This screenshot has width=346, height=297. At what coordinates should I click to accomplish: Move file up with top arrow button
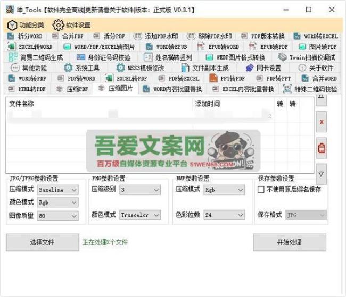coord(322,99)
